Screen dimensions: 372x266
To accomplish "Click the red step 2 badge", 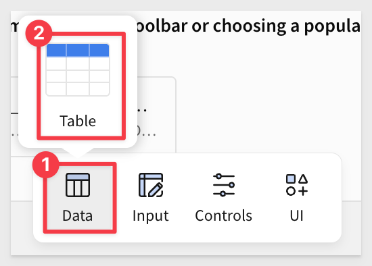I will [x=39, y=33].
